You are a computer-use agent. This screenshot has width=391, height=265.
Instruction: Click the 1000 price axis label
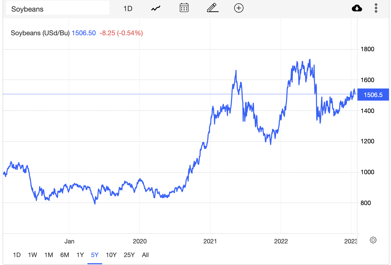[367, 172]
